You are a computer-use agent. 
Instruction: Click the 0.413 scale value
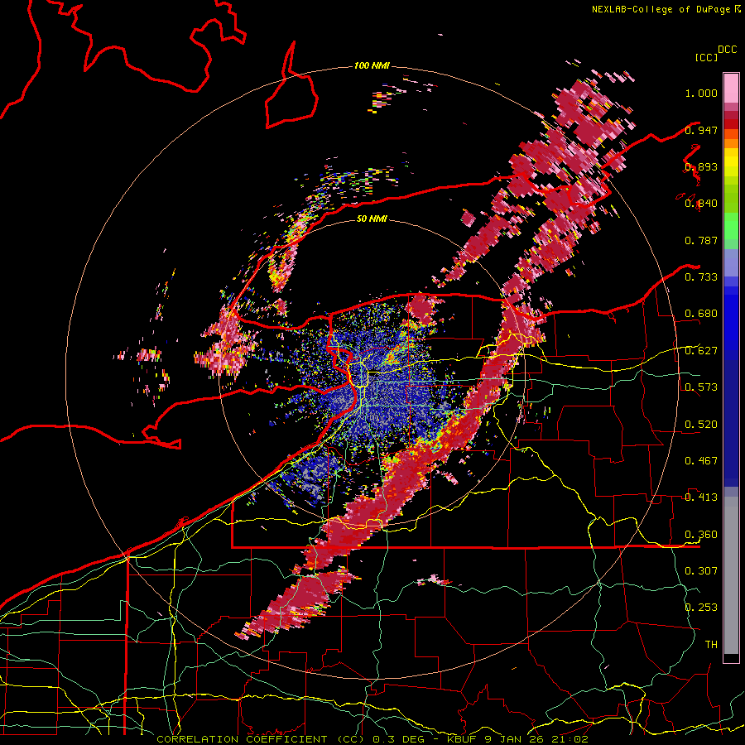point(701,497)
